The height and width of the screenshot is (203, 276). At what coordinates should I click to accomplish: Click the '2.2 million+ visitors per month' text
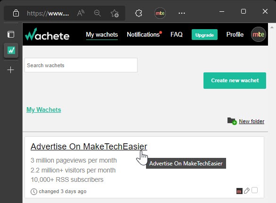pyautogui.click(x=73, y=170)
